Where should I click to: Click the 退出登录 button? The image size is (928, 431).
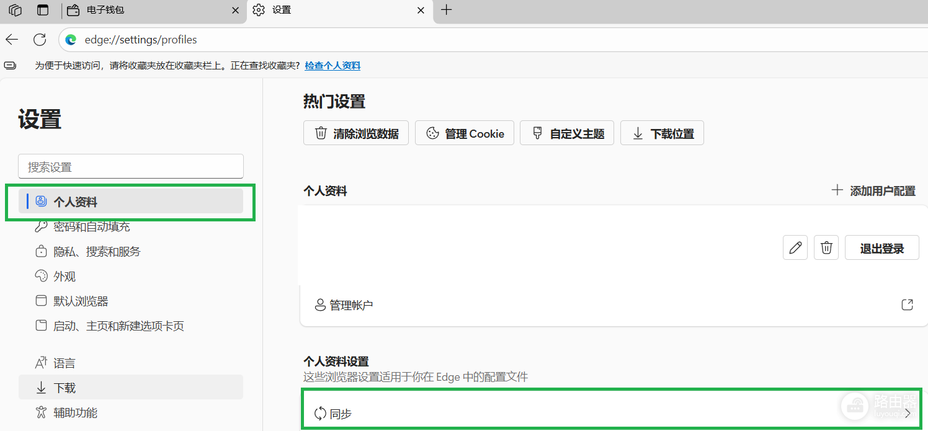(x=882, y=248)
